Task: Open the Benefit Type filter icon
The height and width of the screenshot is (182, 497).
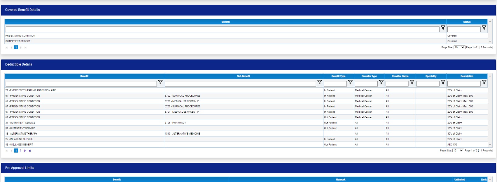Action: click(350, 82)
